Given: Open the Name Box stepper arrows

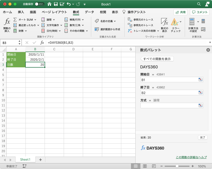Looking at the screenshot, I should [19, 42].
